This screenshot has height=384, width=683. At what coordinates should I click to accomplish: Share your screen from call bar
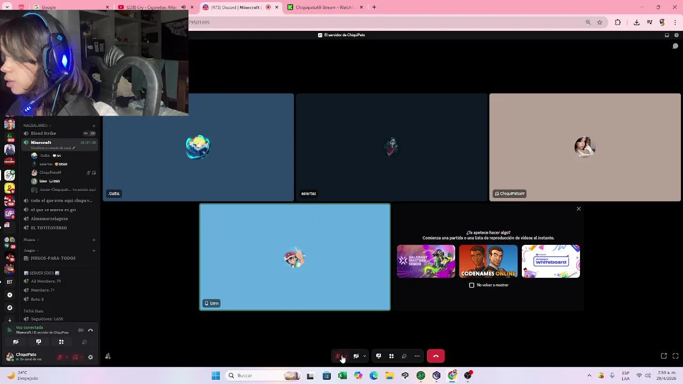(x=378, y=356)
